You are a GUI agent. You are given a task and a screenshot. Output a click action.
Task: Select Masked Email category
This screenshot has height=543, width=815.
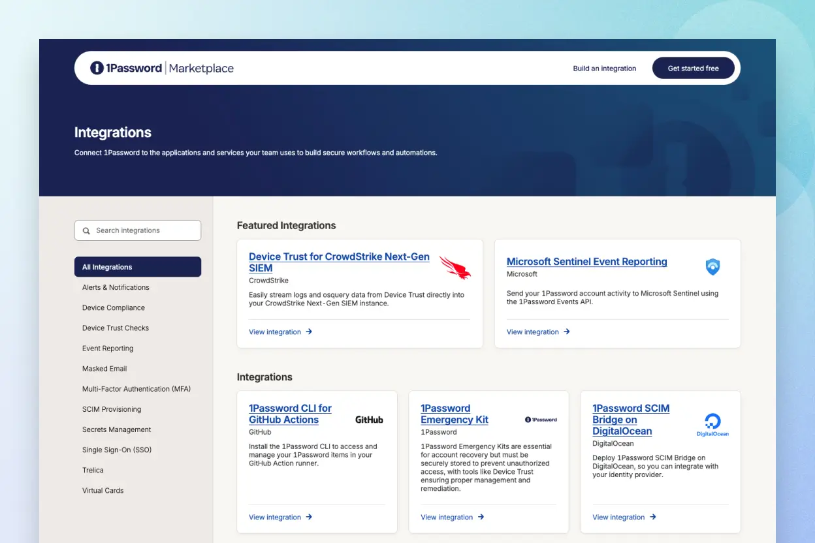pyautogui.click(x=138, y=368)
